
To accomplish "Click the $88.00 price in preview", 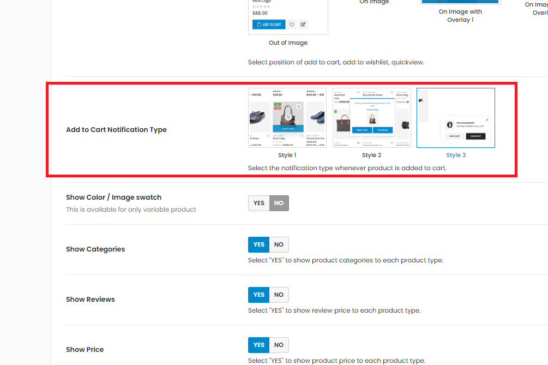I will [260, 13].
